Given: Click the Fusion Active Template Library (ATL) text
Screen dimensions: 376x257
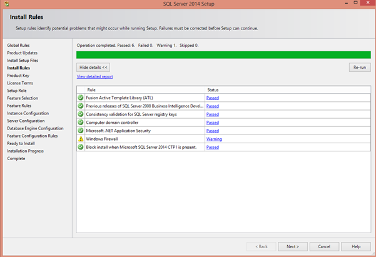Looking at the screenshot, I should coord(119,98).
